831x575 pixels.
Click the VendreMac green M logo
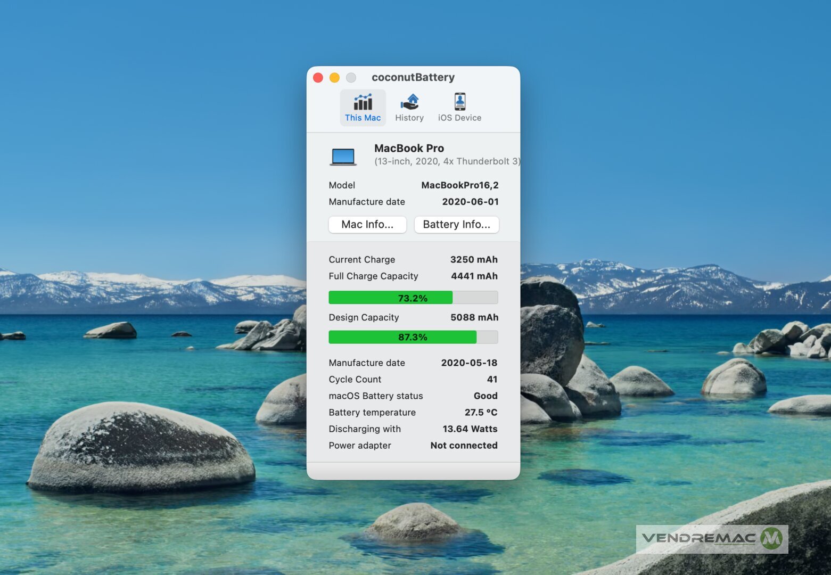pyautogui.click(x=771, y=538)
